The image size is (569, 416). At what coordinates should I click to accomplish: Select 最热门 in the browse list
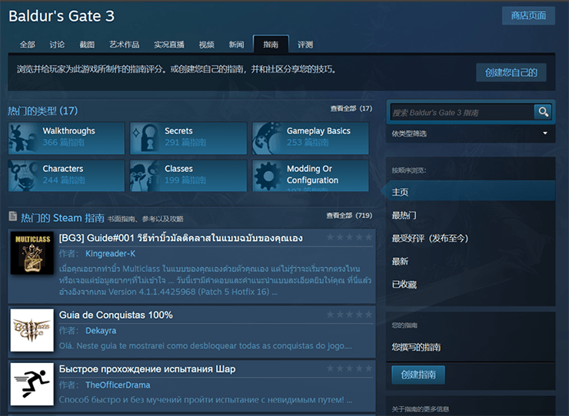click(404, 215)
